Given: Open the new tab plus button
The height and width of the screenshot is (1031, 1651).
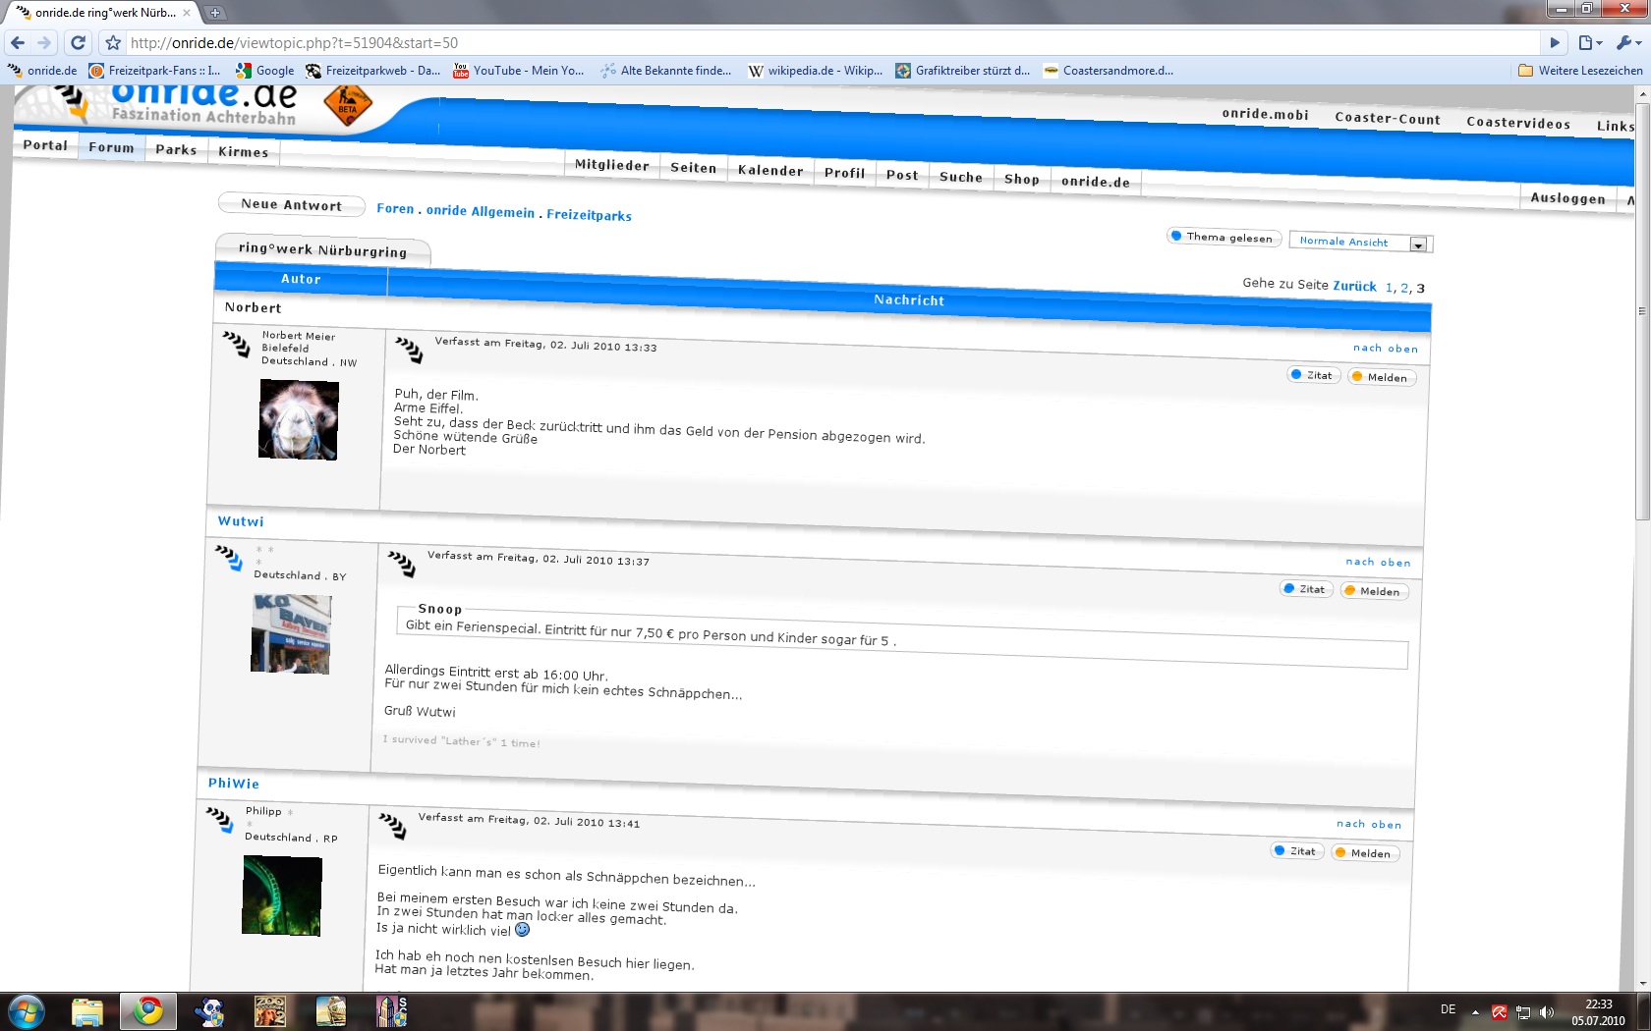Looking at the screenshot, I should coord(214,13).
